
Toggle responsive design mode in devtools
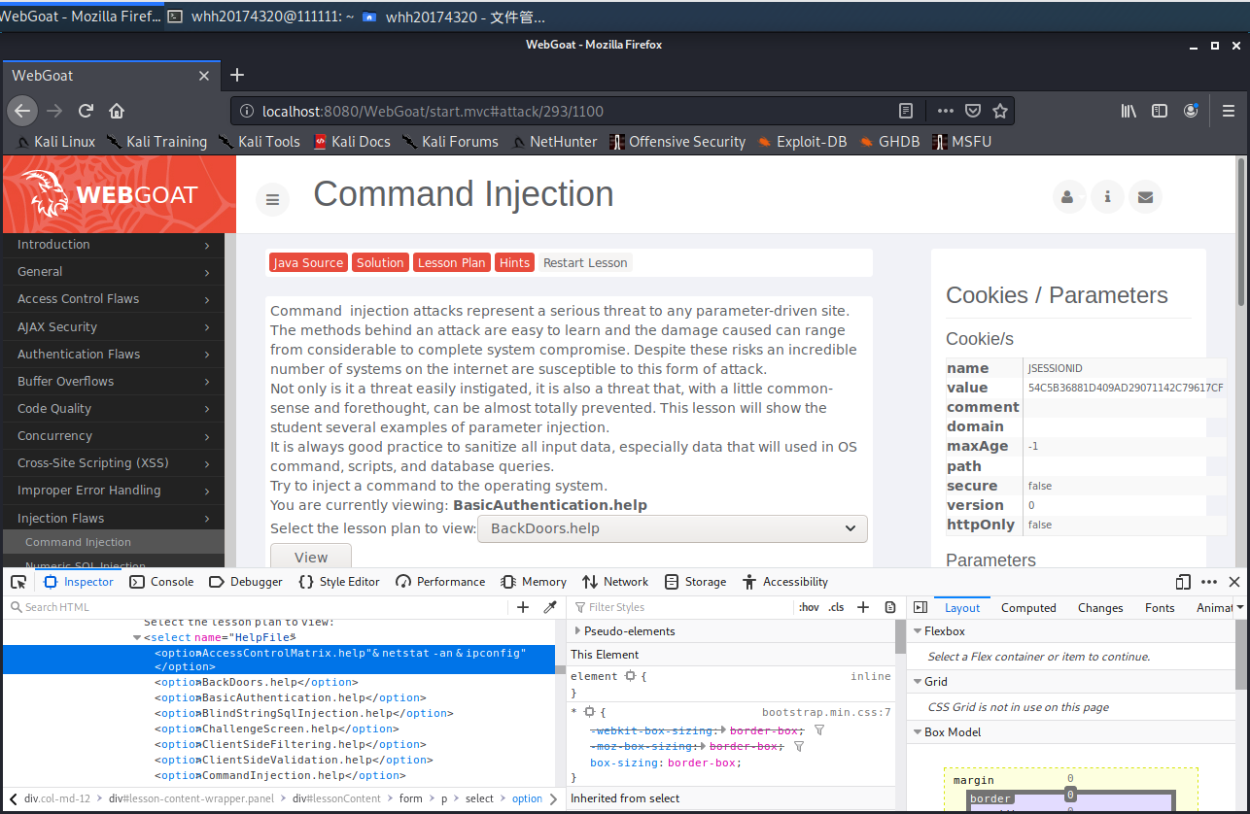pos(1183,582)
